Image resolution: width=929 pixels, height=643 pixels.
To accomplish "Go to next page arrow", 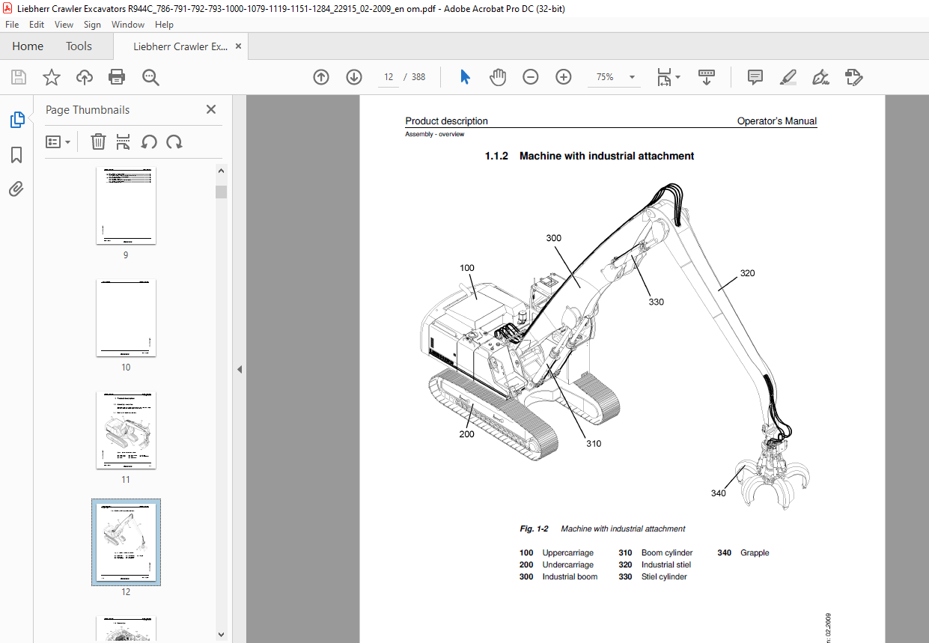I will [x=354, y=77].
